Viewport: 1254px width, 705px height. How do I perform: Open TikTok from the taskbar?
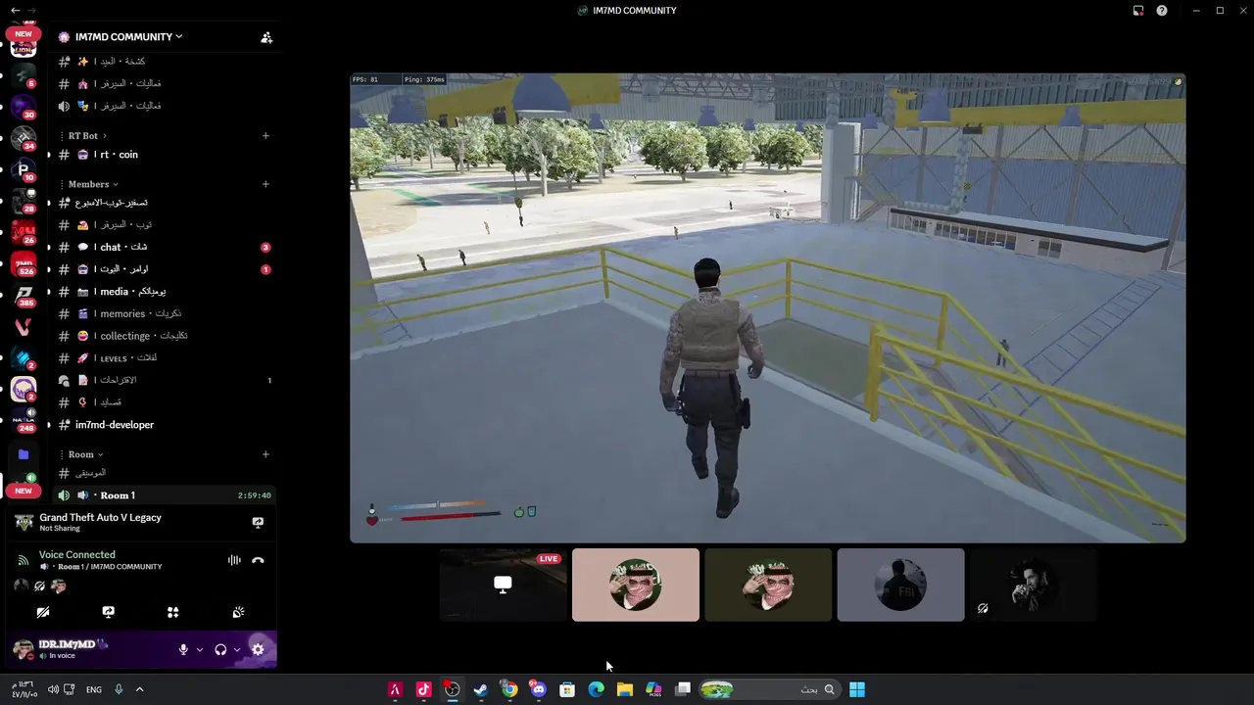point(423,689)
